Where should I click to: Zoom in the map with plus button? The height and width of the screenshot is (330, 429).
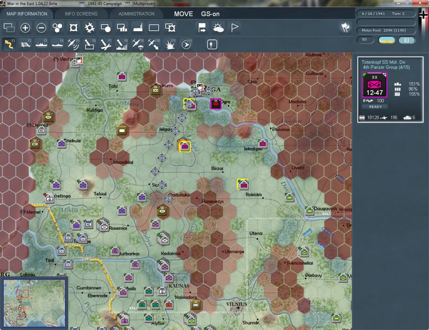[25, 28]
